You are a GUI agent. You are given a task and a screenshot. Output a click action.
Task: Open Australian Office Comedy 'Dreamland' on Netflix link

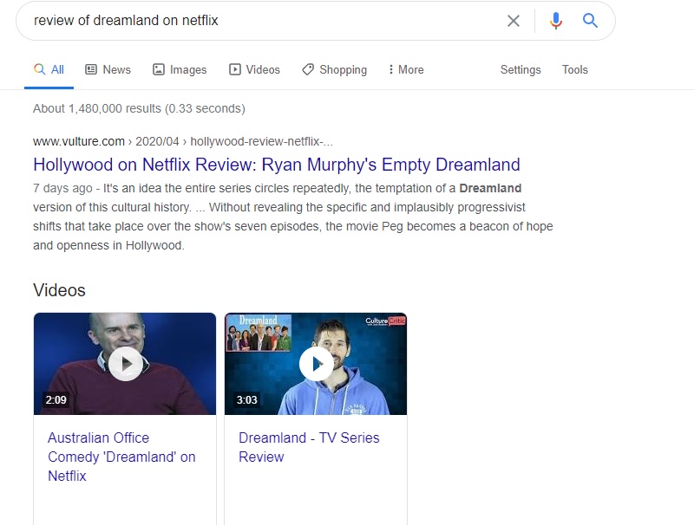tap(121, 457)
